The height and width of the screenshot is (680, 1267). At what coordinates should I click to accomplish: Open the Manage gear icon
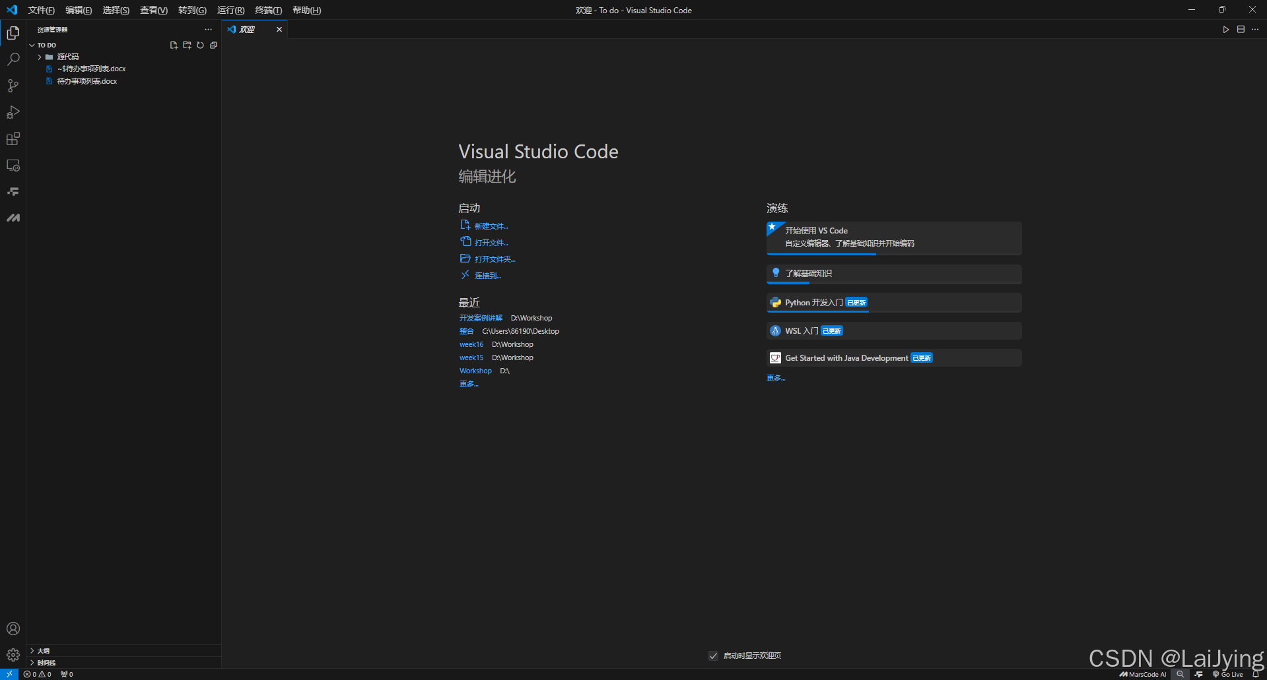click(x=13, y=655)
